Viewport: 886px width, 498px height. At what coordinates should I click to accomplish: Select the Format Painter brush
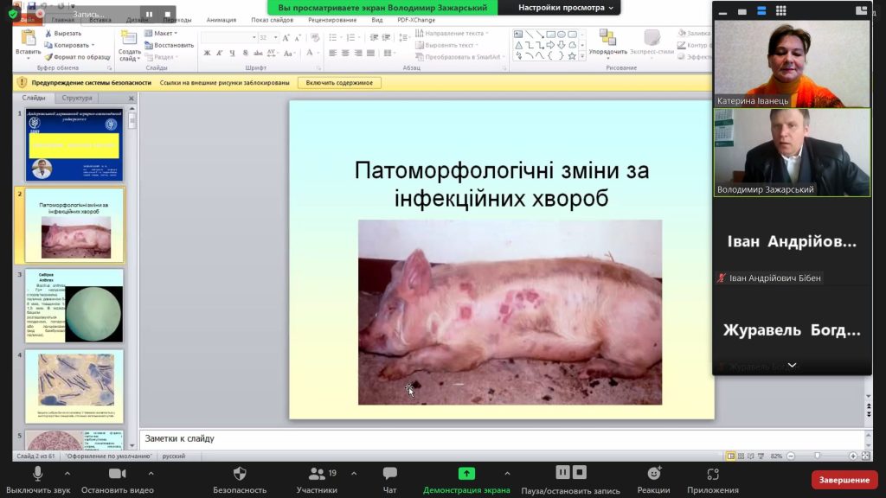click(48, 57)
